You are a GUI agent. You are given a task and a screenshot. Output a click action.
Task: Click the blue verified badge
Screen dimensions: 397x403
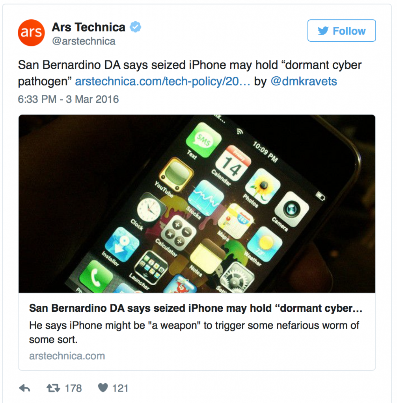coord(135,27)
